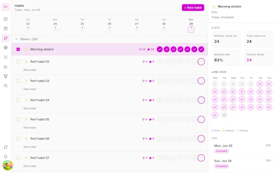Open the search magnifier icon in sidebar
The image size is (277, 173).
tap(6, 86)
